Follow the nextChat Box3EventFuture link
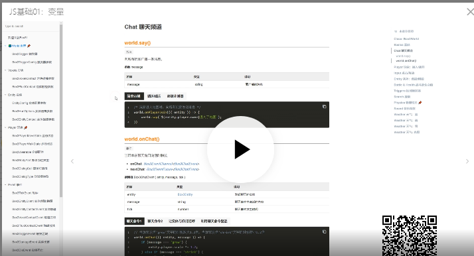474x256 pixels. 173,169
